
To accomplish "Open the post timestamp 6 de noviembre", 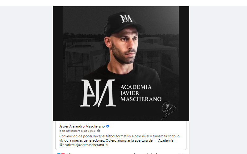I will coord(77,131).
